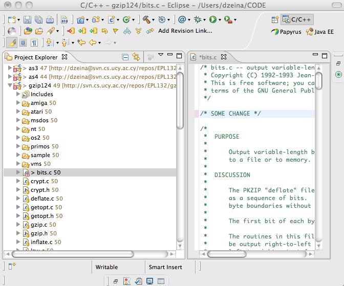The width and height of the screenshot is (344, 286).
Task: Click the Save All icon
Action: pyautogui.click(x=38, y=20)
